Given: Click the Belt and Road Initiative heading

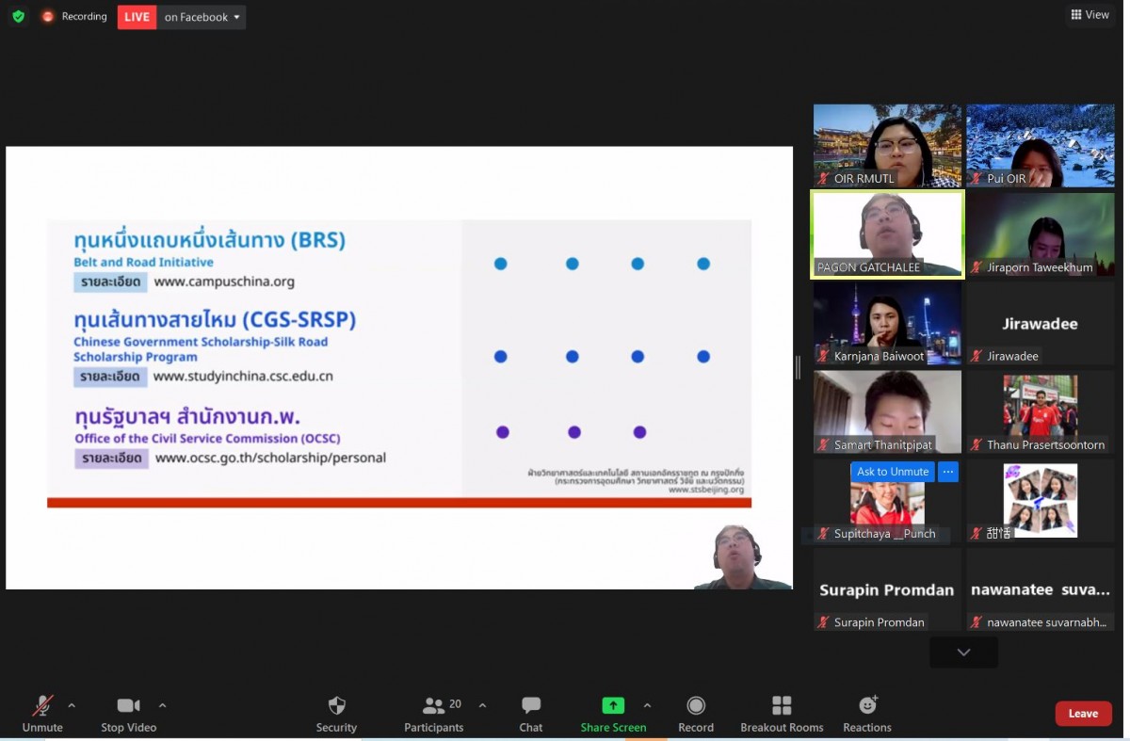Looking at the screenshot, I should click(x=144, y=262).
